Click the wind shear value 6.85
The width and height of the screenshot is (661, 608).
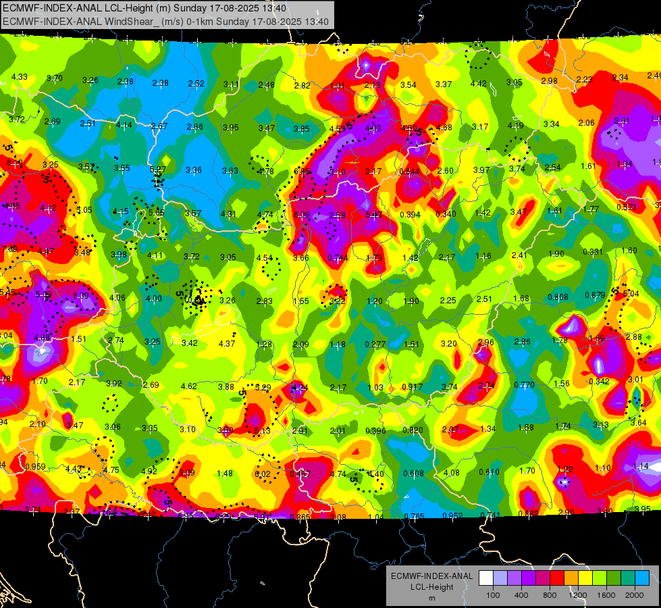302,172
